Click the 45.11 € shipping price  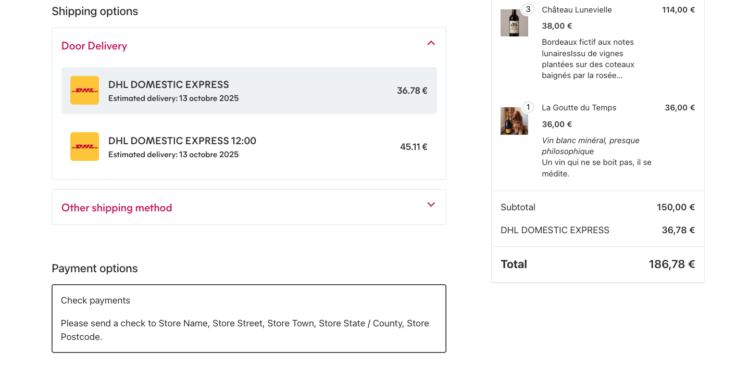pyautogui.click(x=414, y=147)
